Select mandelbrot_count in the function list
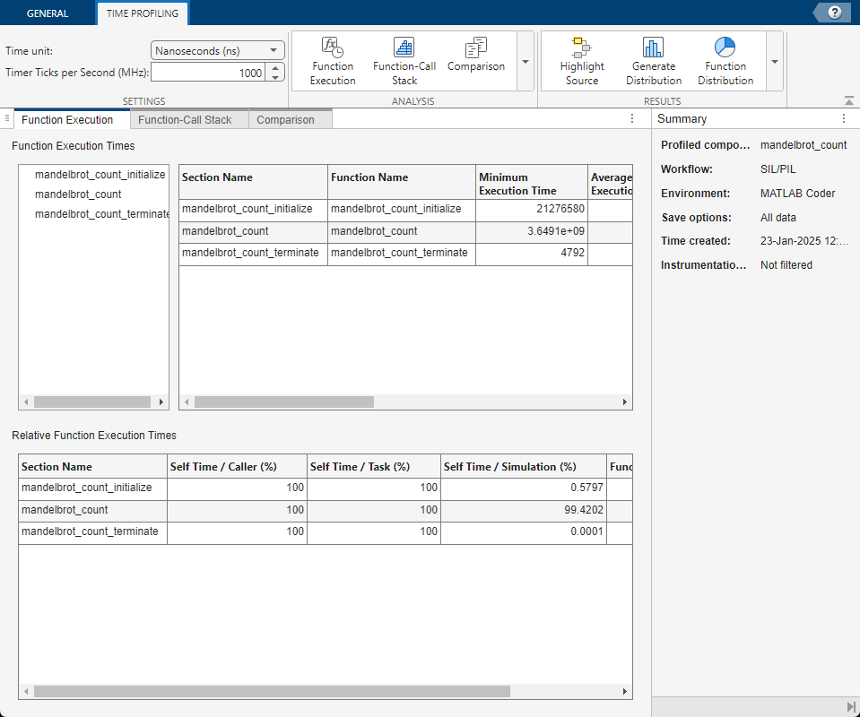Viewport: 860px width, 717px height. [x=78, y=194]
